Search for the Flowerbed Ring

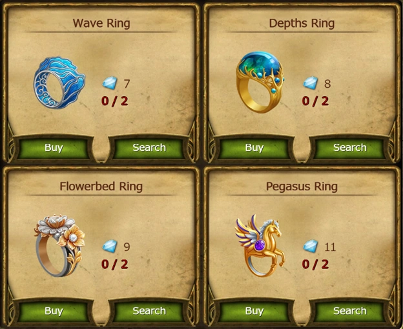coord(149,311)
